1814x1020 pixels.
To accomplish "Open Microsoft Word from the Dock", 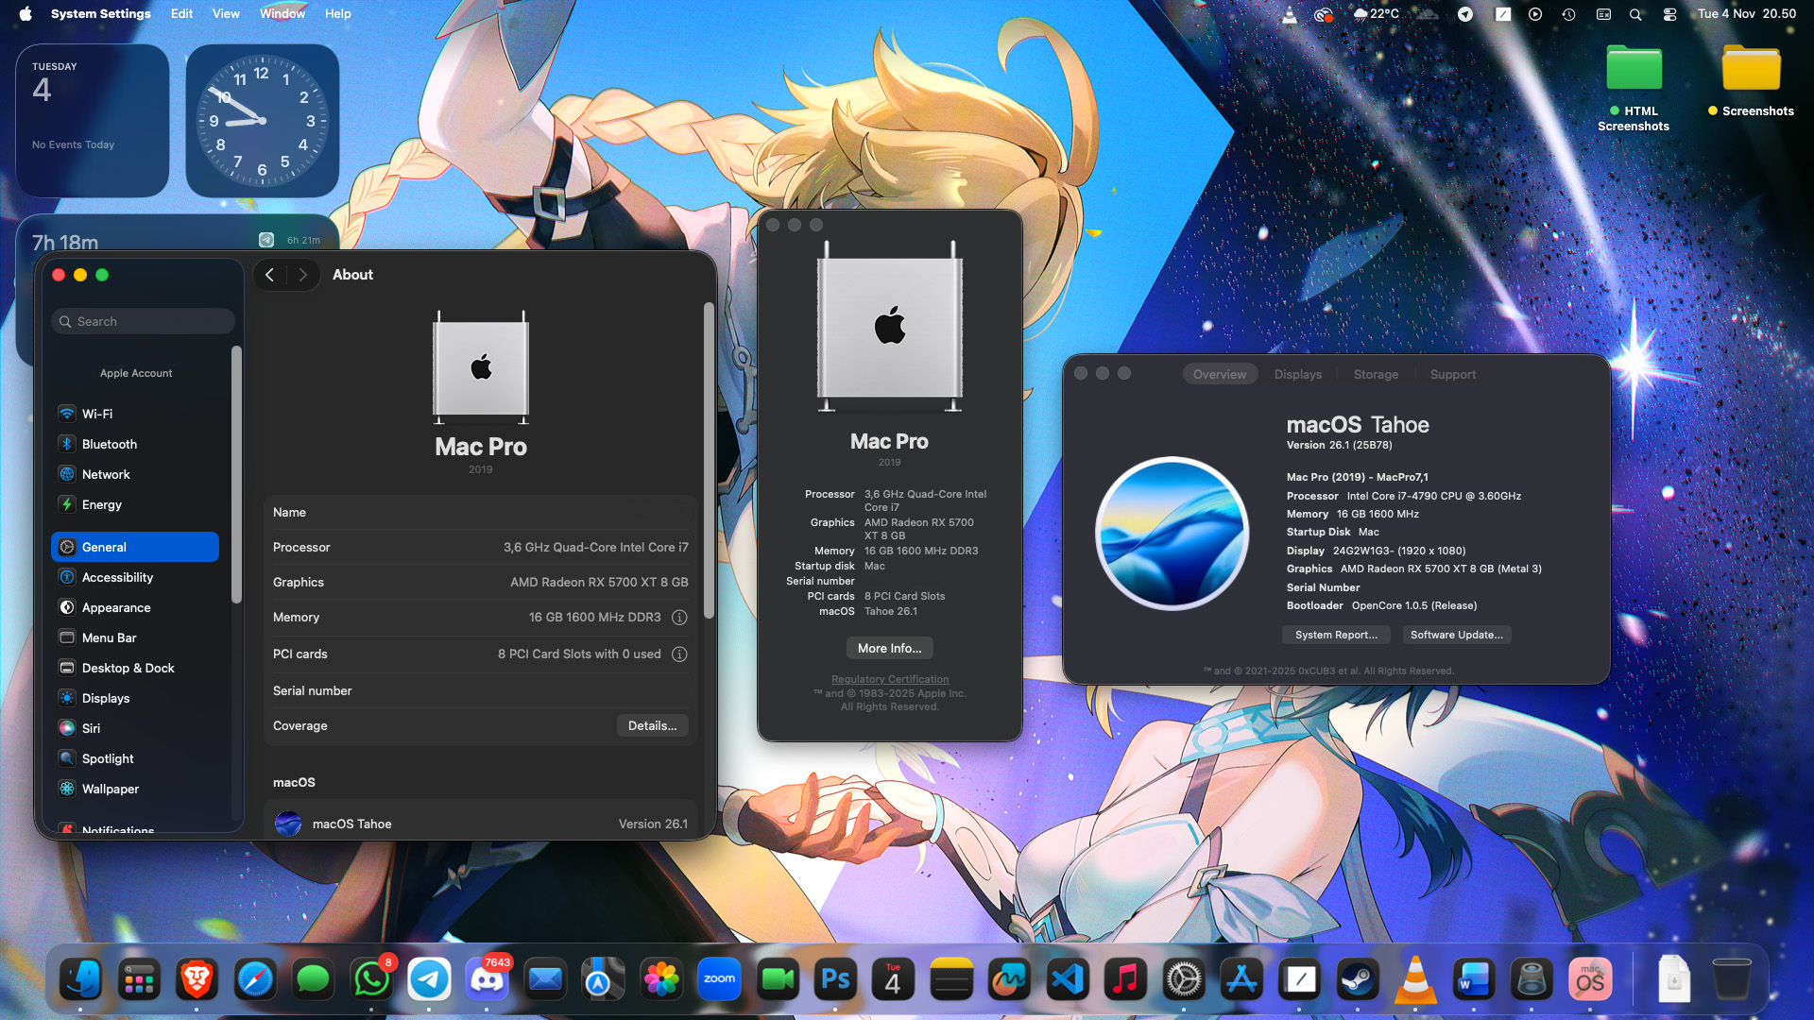I will [1474, 979].
